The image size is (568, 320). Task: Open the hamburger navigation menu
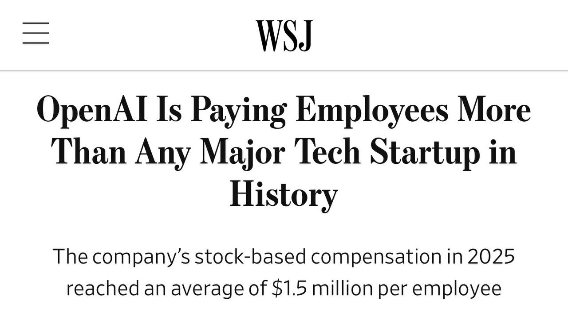click(x=35, y=33)
